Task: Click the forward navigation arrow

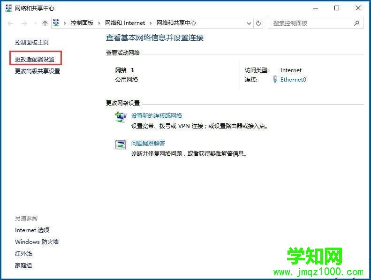Action: tap(24, 23)
